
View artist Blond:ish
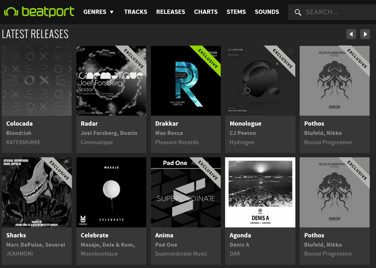click(x=19, y=133)
